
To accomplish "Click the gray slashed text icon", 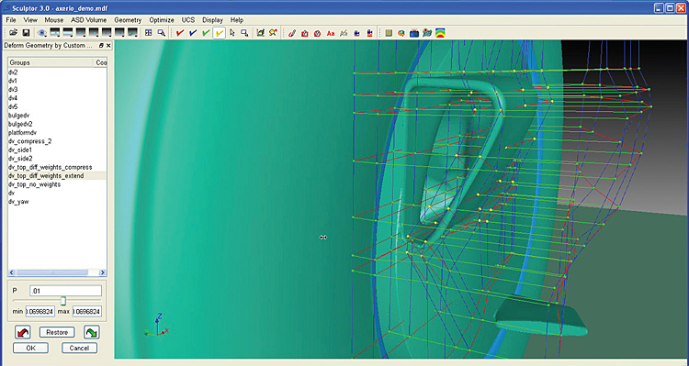I will (x=344, y=33).
